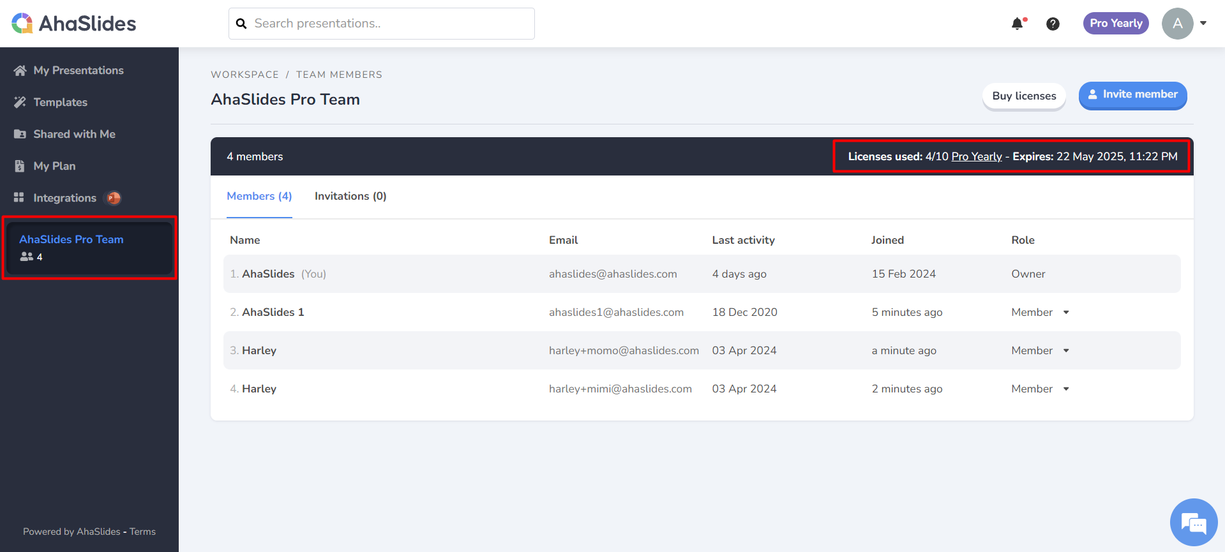
Task: Expand the account dropdown caret
Action: pos(1203,24)
